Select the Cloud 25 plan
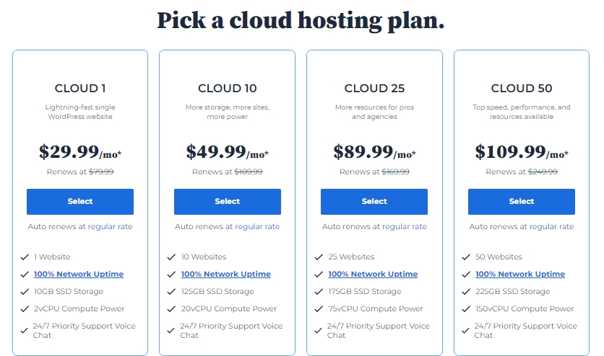604x356 pixels. pyautogui.click(x=374, y=202)
